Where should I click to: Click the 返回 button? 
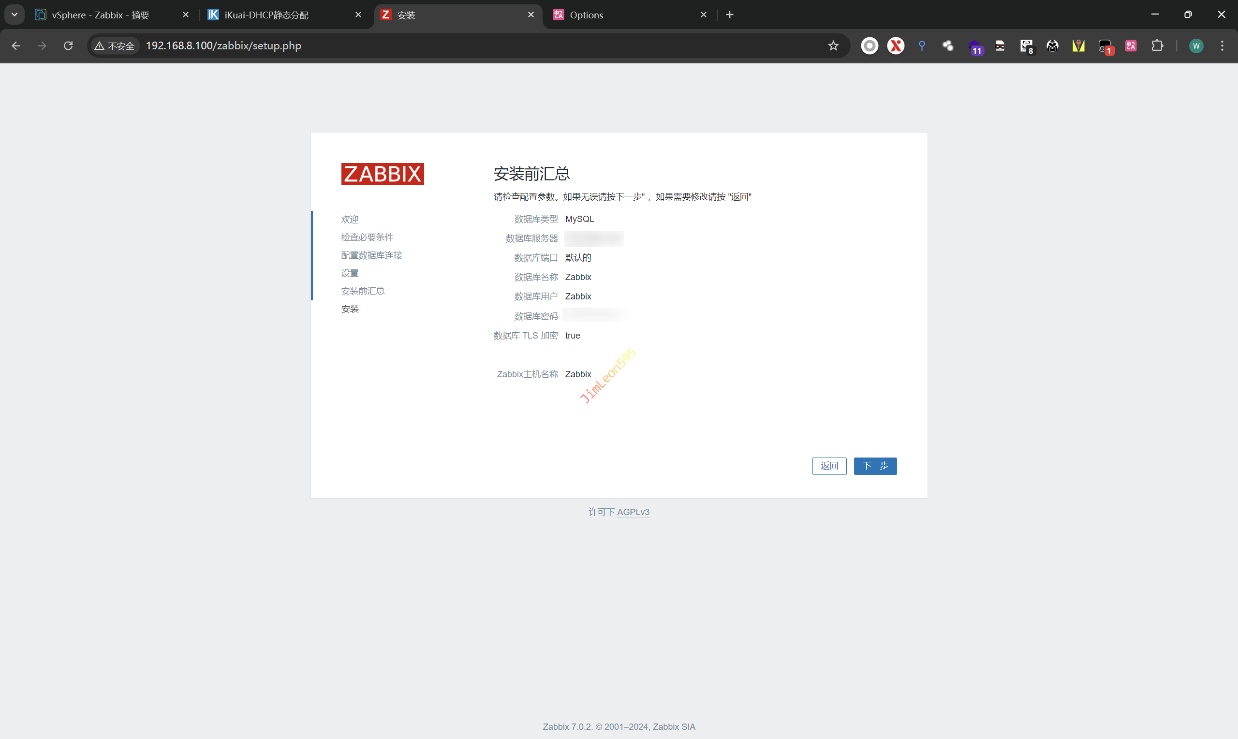(x=829, y=466)
